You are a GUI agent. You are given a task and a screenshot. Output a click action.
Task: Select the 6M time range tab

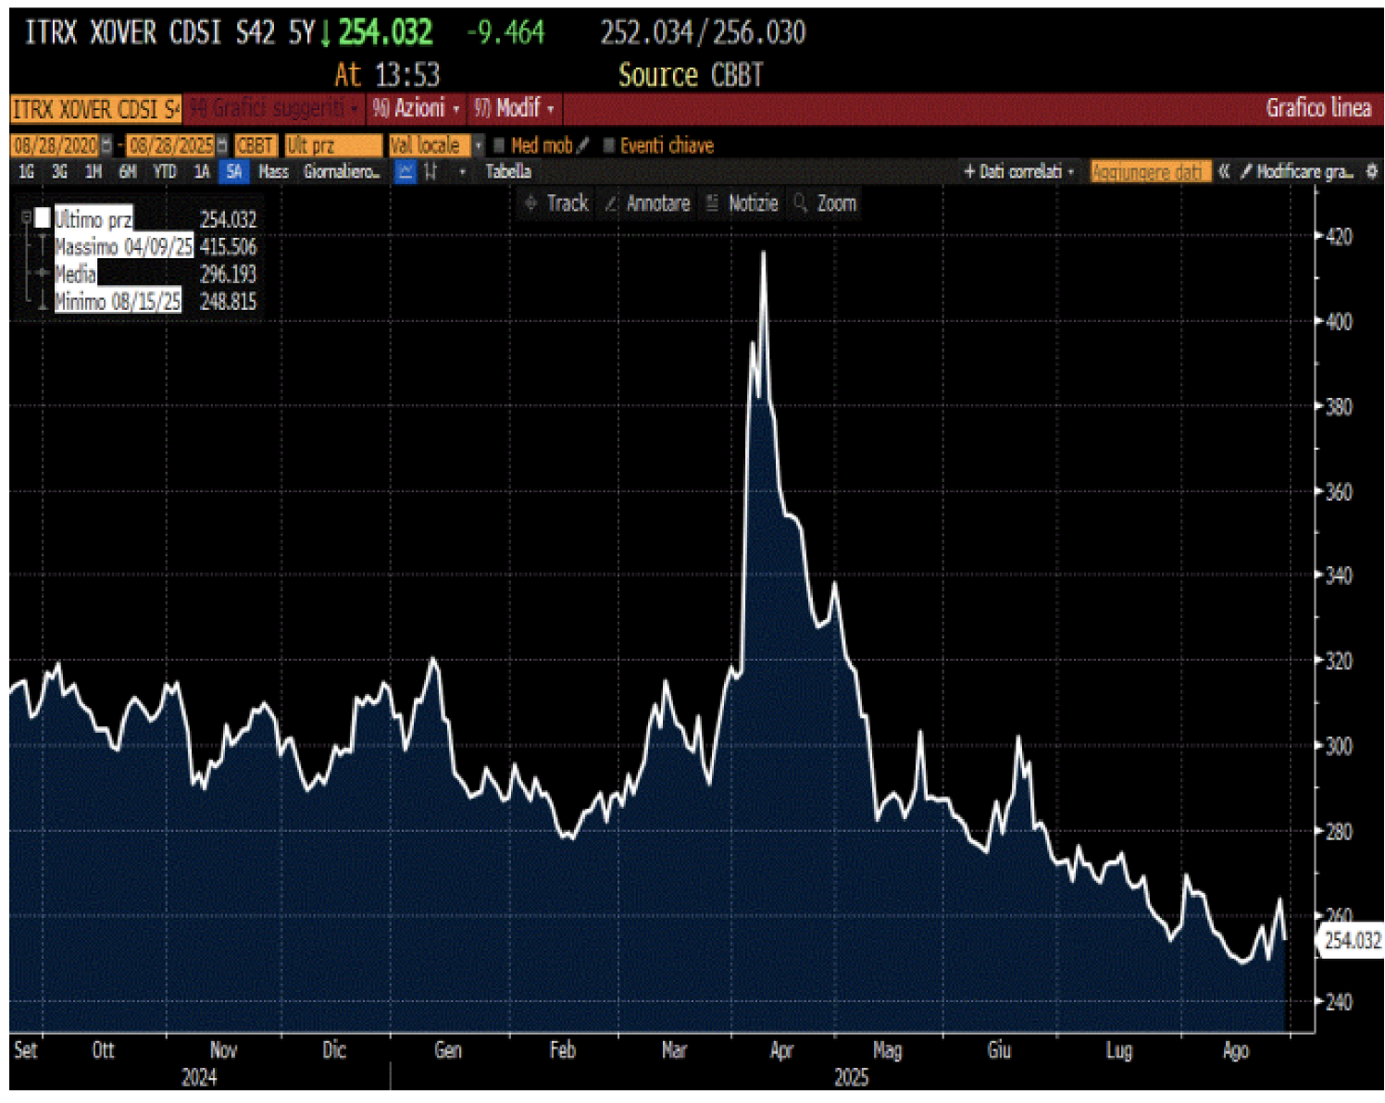tap(128, 172)
